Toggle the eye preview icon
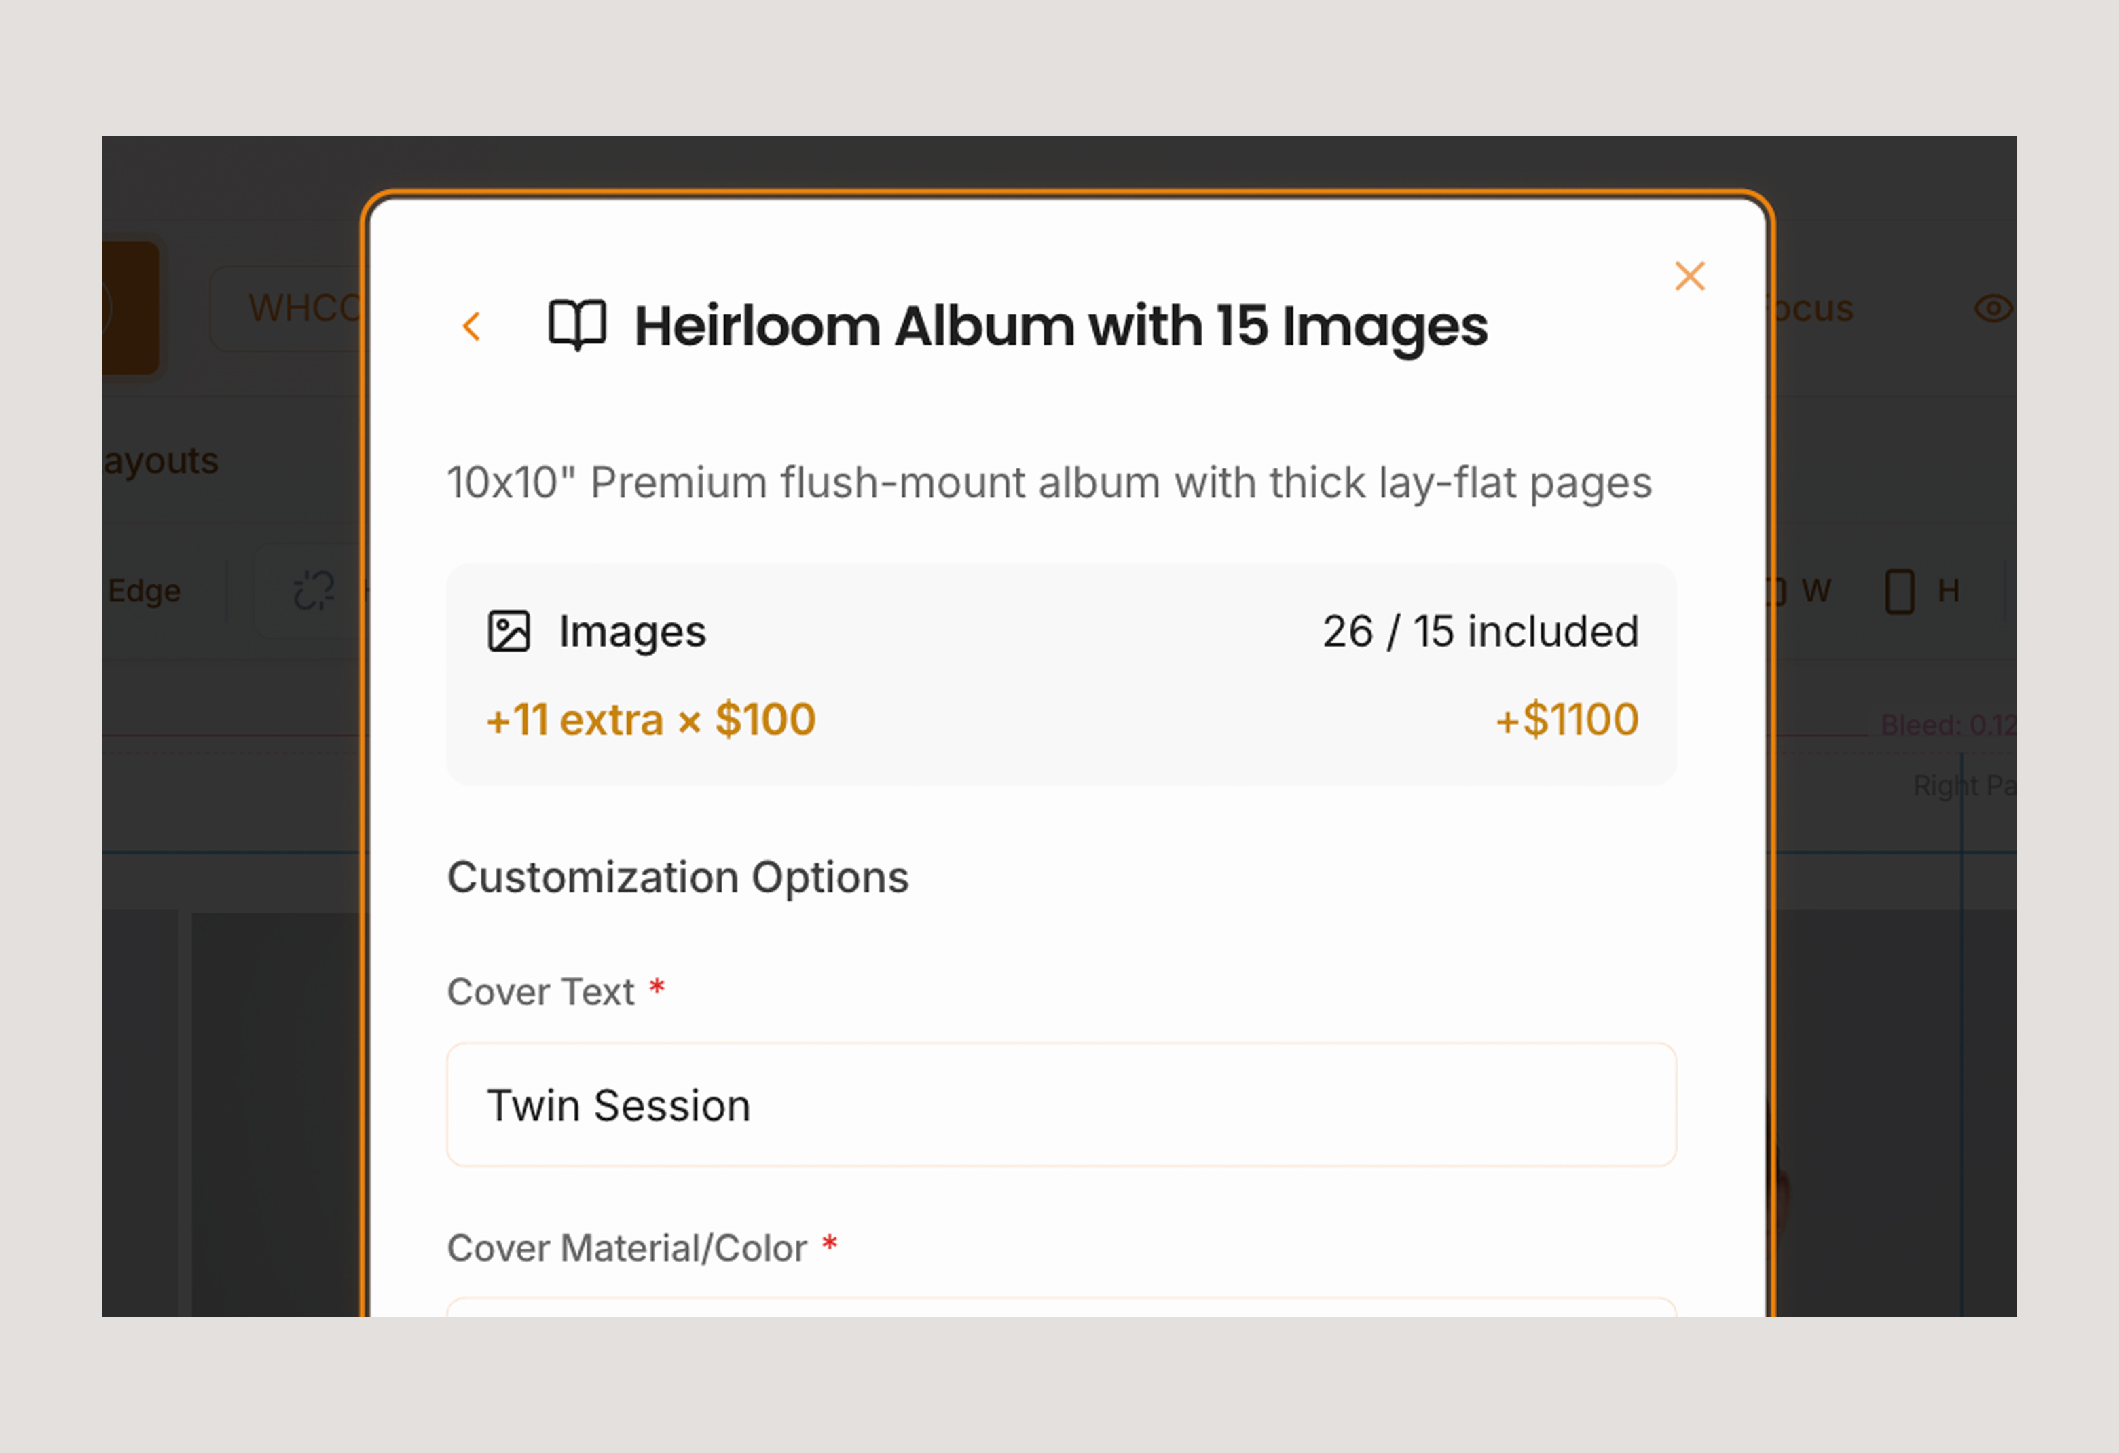 tap(1993, 309)
